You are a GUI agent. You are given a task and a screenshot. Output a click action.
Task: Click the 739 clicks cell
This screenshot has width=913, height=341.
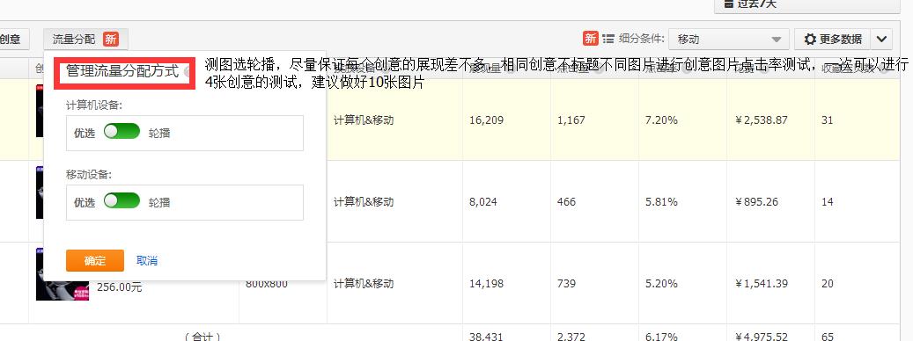[x=566, y=284]
